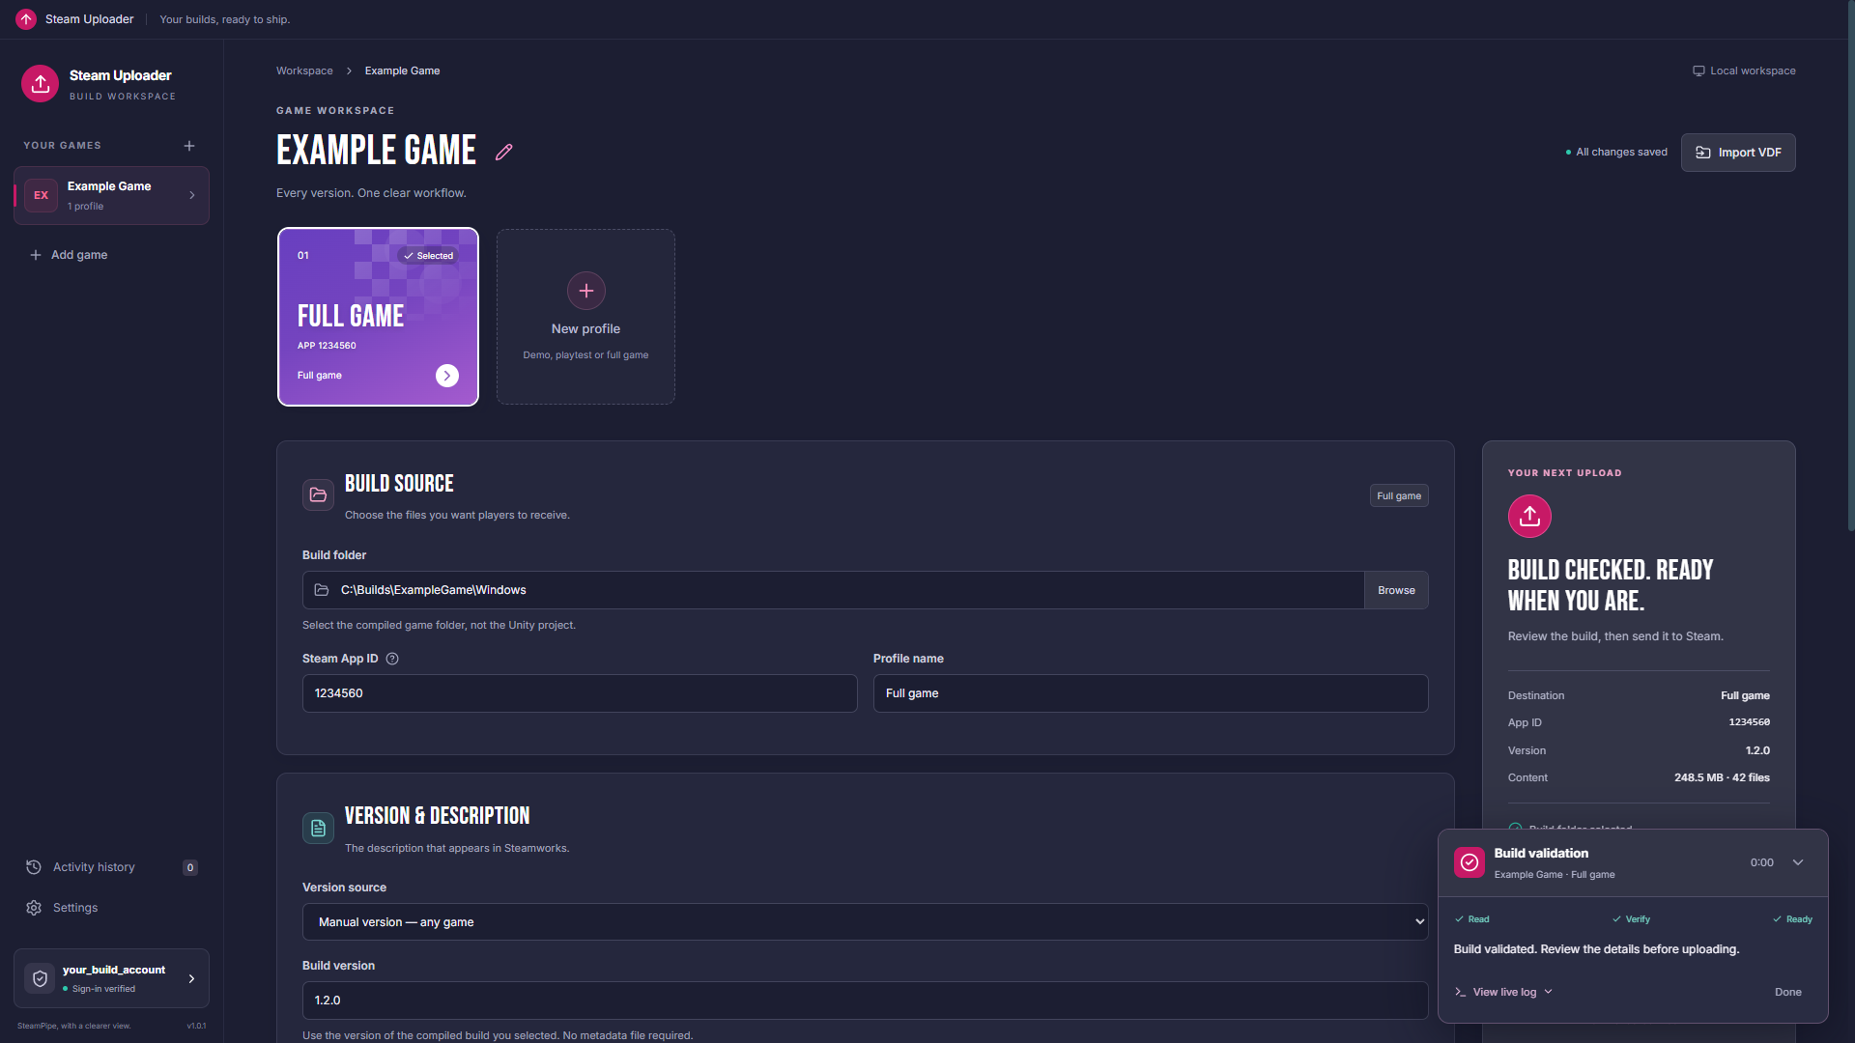The width and height of the screenshot is (1855, 1043).
Task: Click the folder icon inside Build folder field
Action: pos(322,590)
